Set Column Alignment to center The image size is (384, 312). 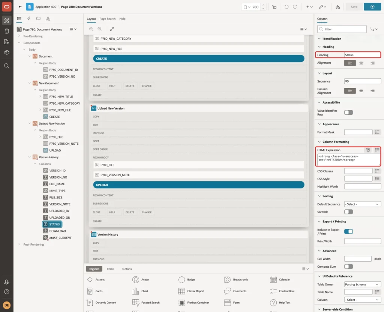pyautogui.click(x=361, y=91)
